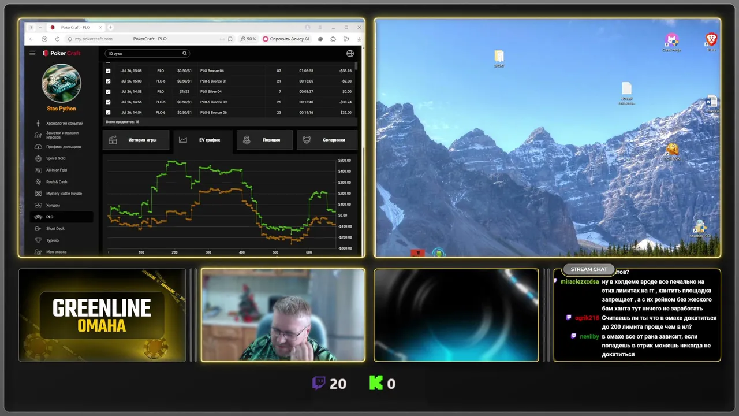Image resolution: width=739 pixels, height=416 pixels.
Task: Open the Clash Verge desktop shortcut
Action: [x=671, y=42]
